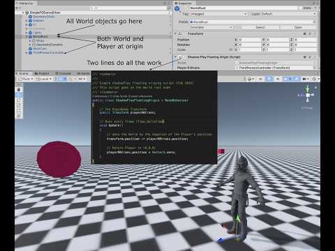Open the Tag dropdown
This screenshot has height=251, width=335.
pyautogui.click(x=219, y=14)
